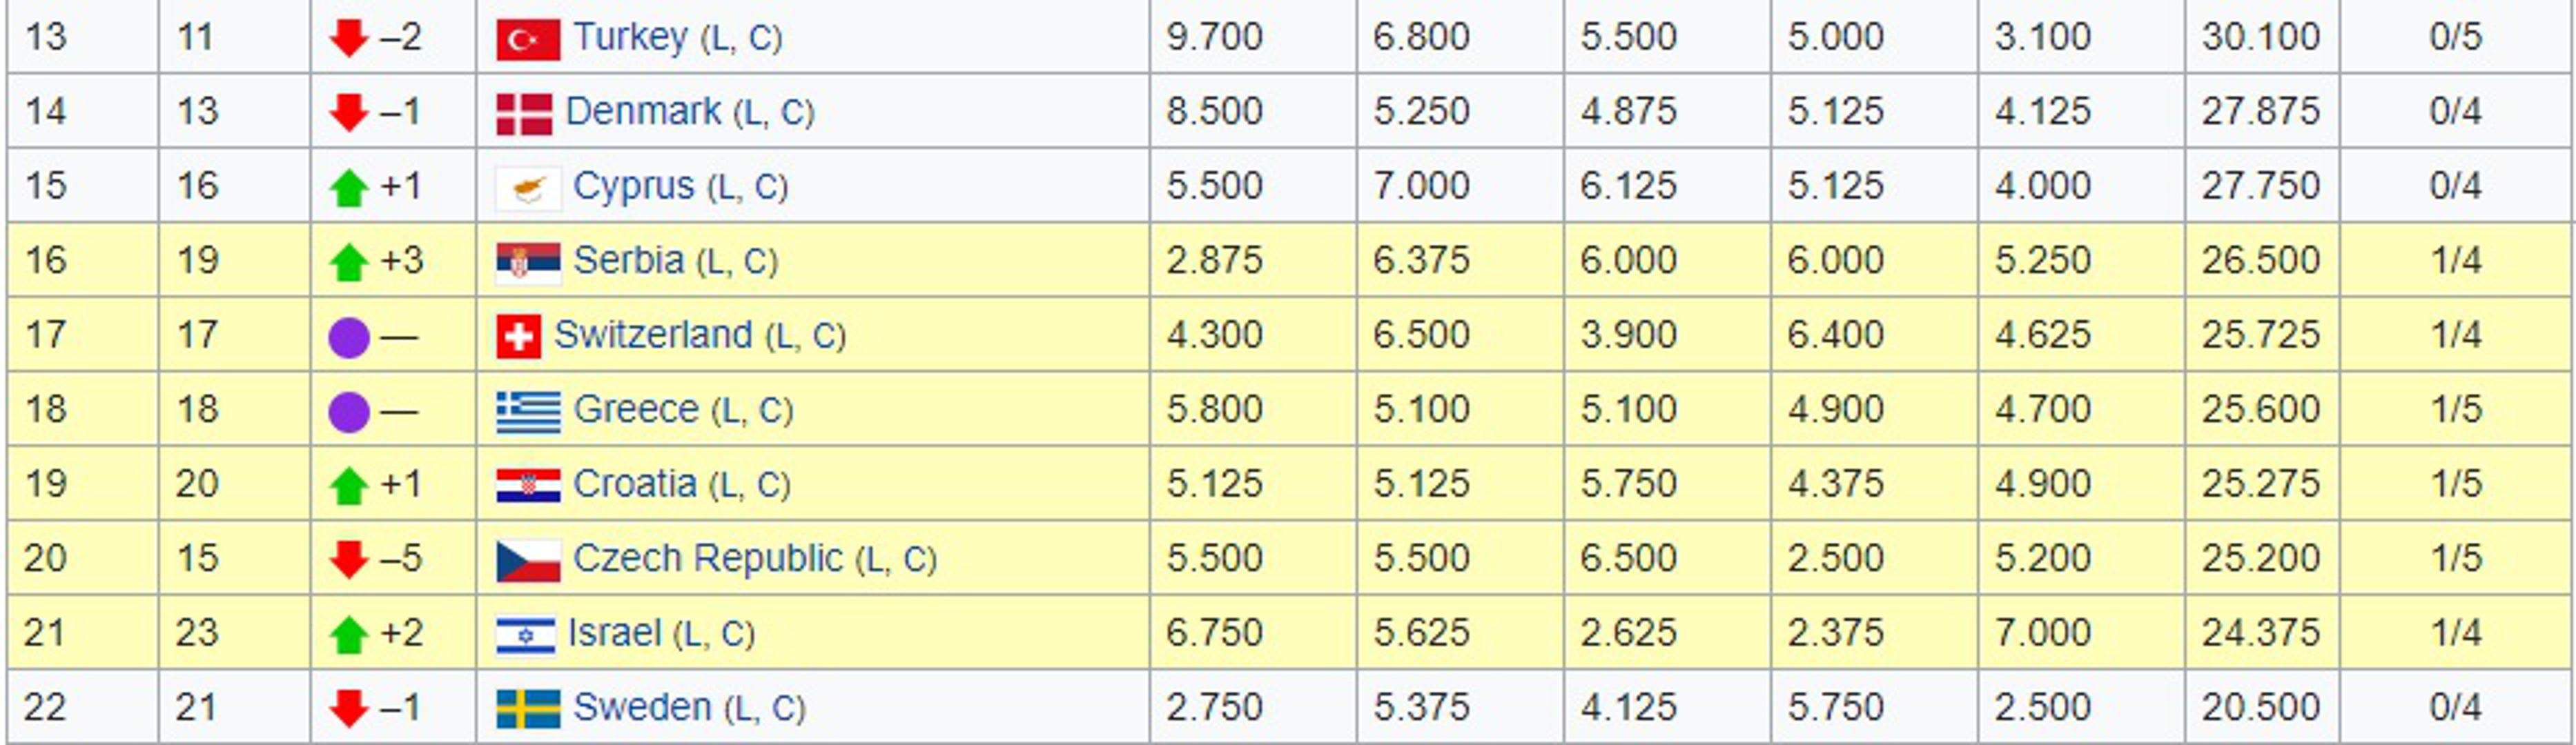Viewport: 2576px width, 745px height.
Task: Click the Serbia flag icon
Action: pos(527,262)
